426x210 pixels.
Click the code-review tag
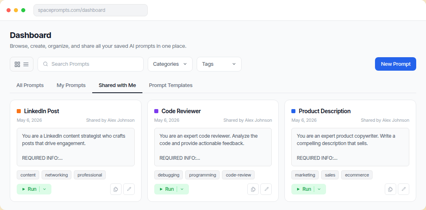pos(238,175)
